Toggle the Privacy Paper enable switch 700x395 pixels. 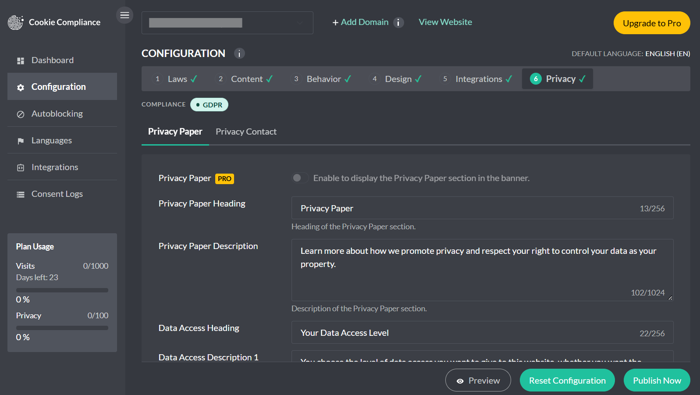pyautogui.click(x=300, y=178)
